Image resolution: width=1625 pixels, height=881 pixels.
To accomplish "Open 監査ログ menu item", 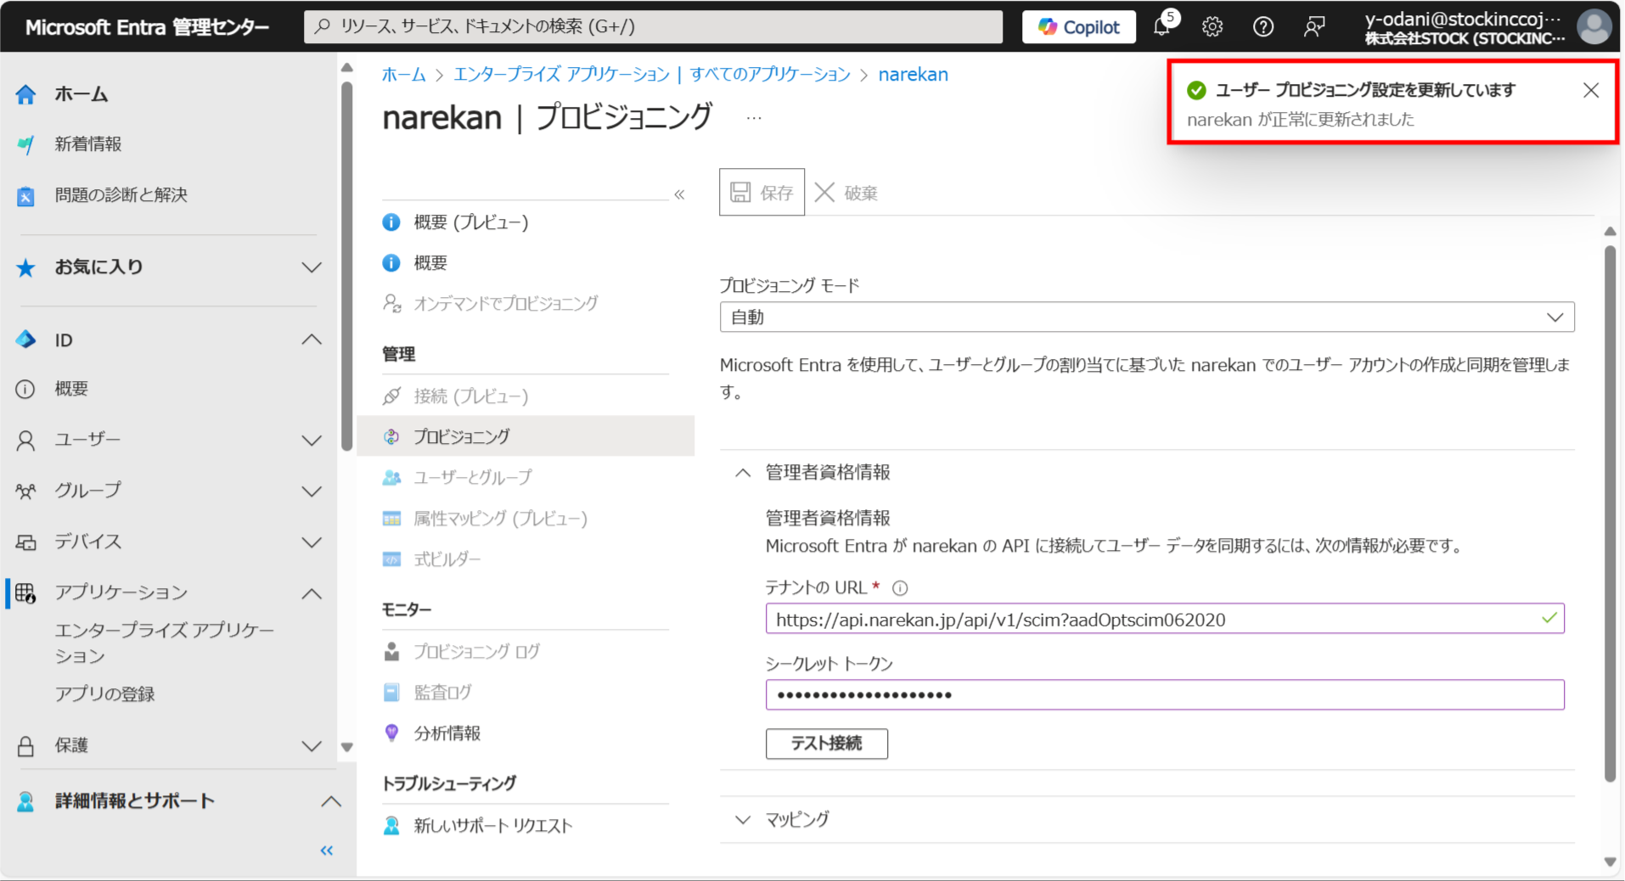I will [443, 693].
